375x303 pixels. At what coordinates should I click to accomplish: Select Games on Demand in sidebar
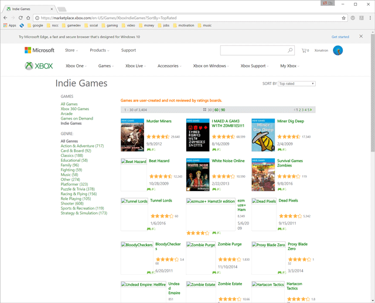(x=77, y=118)
